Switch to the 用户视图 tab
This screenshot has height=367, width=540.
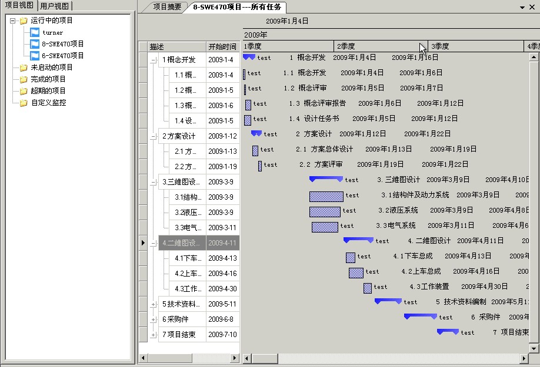click(55, 6)
